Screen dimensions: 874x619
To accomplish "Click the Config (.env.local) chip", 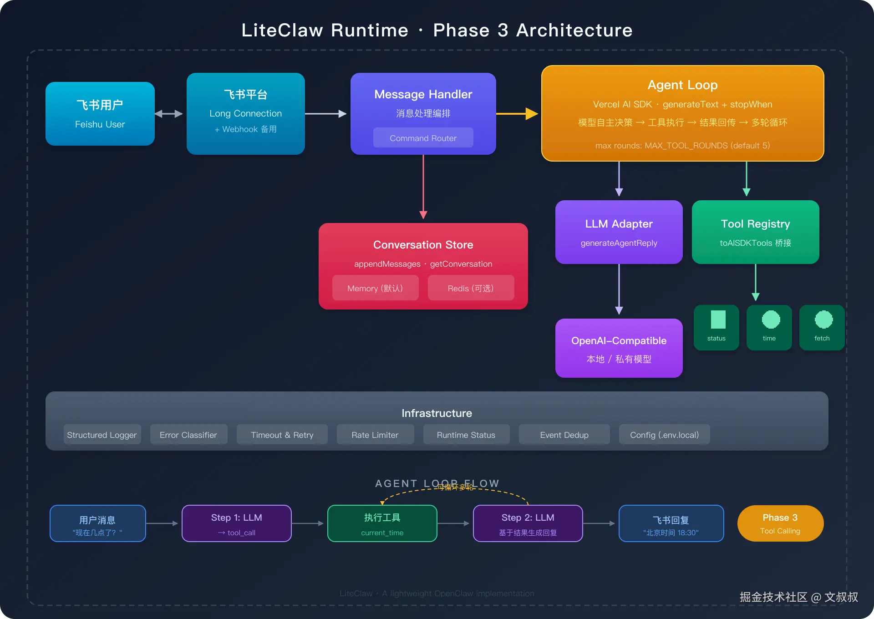I will click(664, 435).
